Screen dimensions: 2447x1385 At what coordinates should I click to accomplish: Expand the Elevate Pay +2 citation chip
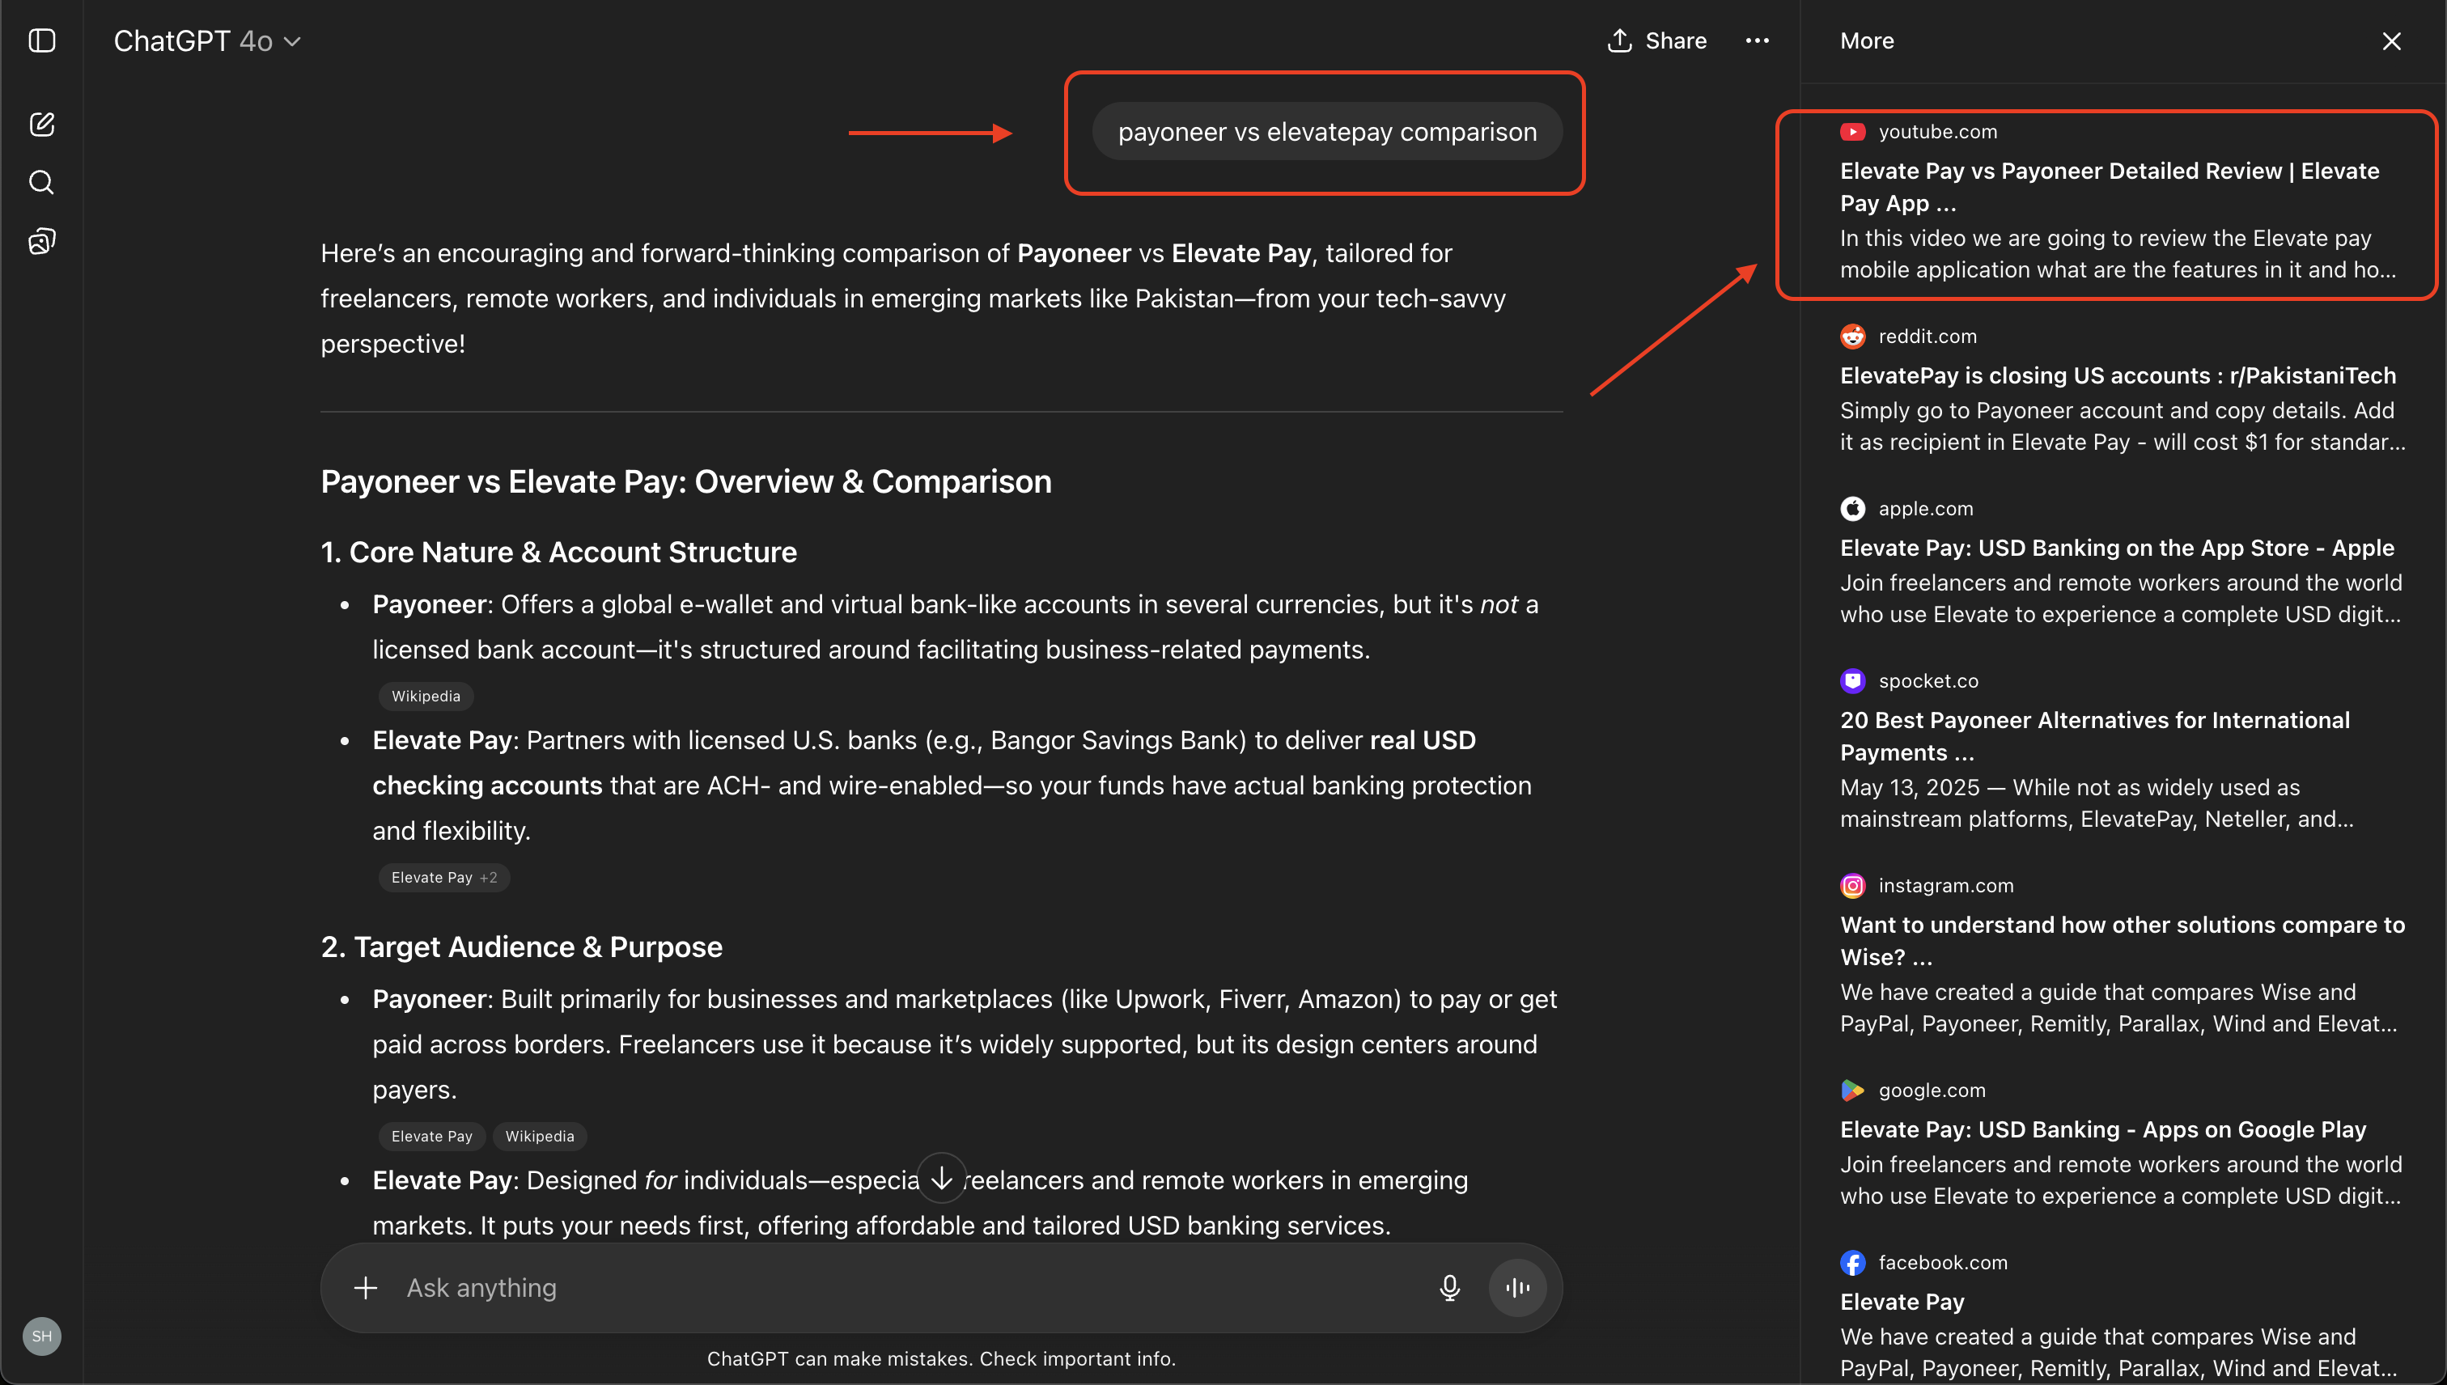pos(443,877)
